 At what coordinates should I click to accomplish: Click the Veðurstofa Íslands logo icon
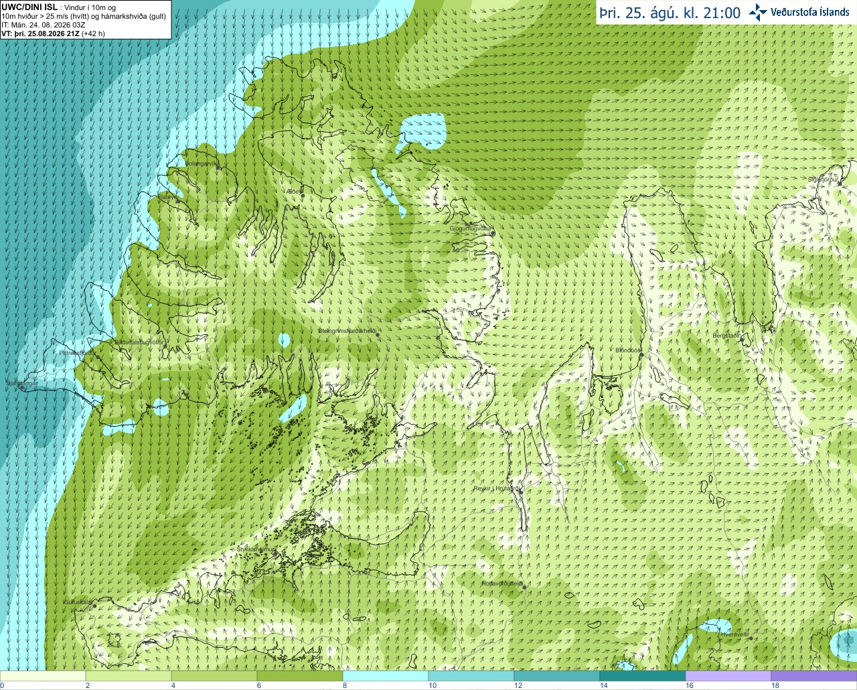click(x=758, y=12)
